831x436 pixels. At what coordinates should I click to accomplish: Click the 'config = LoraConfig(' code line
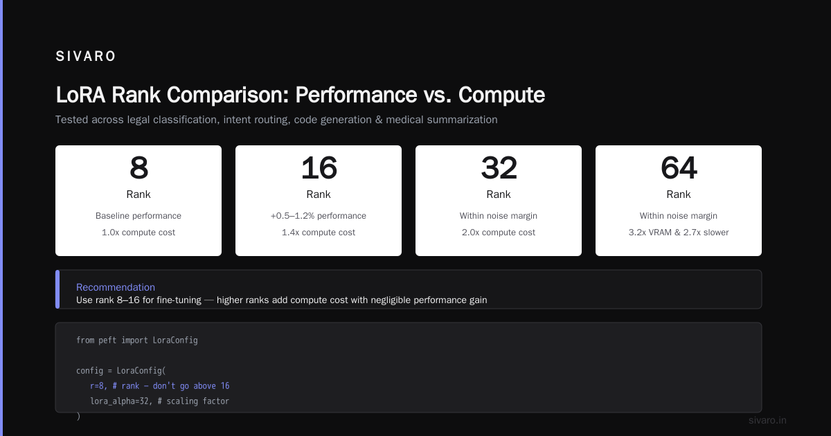121,371
